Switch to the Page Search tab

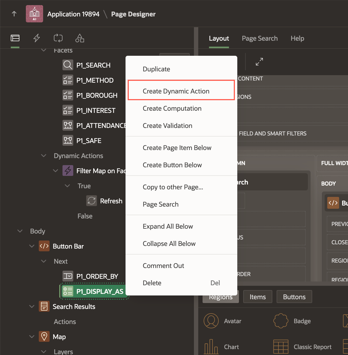(260, 39)
